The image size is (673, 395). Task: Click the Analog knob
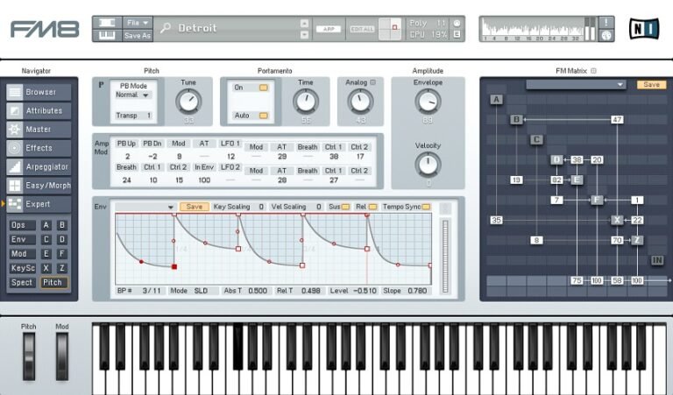pos(360,102)
